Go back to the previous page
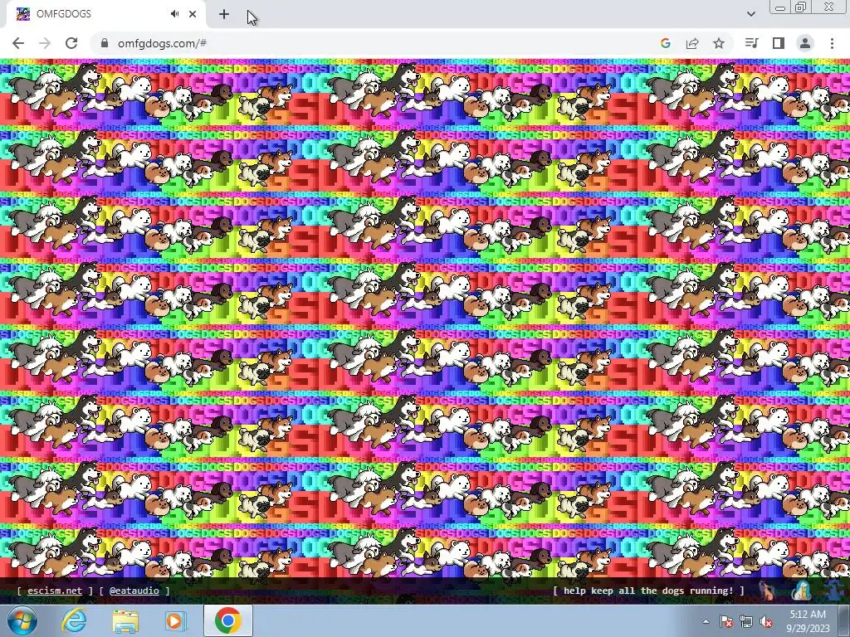The height and width of the screenshot is (637, 850). point(18,43)
